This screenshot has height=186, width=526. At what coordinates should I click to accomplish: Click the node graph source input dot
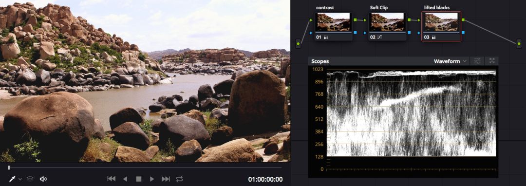(298, 43)
